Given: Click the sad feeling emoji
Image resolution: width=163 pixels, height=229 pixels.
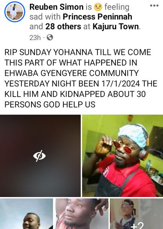Looking at the screenshot, I should [x=98, y=7].
